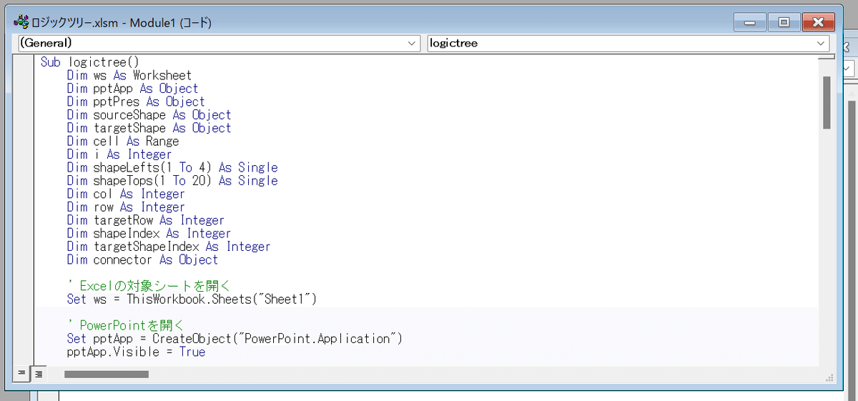
Task: Switch to Full Module View button
Action: click(x=38, y=373)
